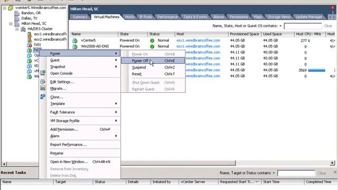Expand the VM Storage Profile submenu
Screen dimensions: 338x190
click(x=116, y=121)
